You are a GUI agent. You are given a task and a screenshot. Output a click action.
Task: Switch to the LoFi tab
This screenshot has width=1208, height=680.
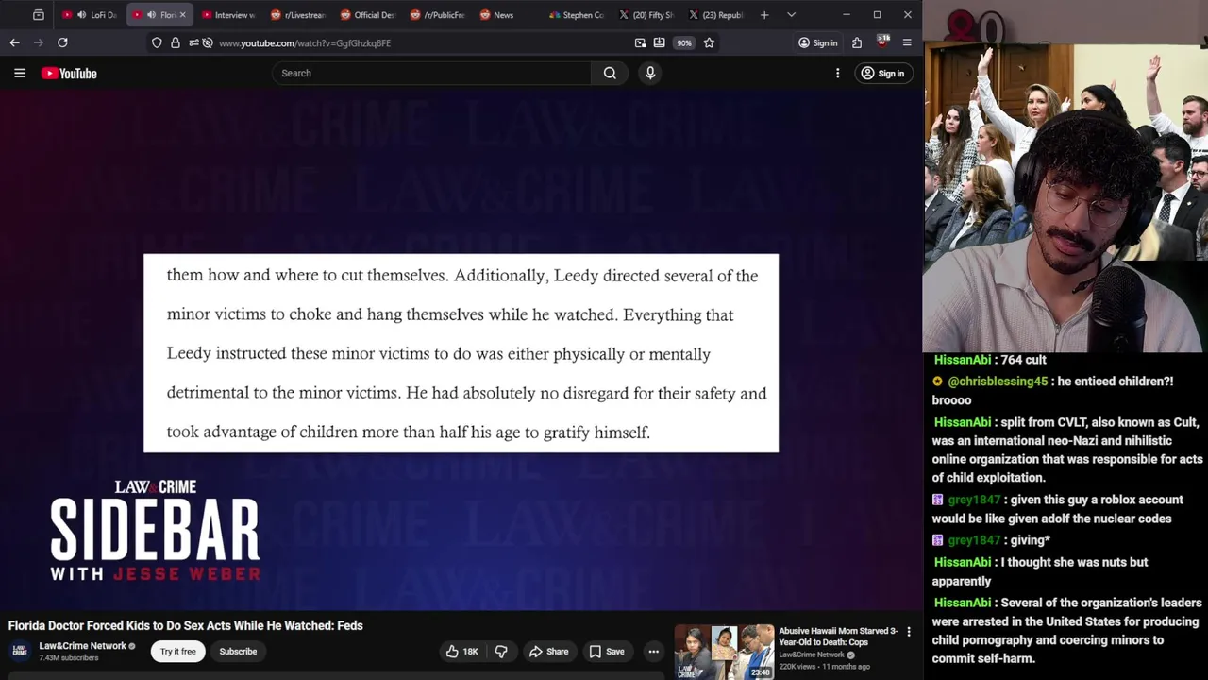coord(90,15)
